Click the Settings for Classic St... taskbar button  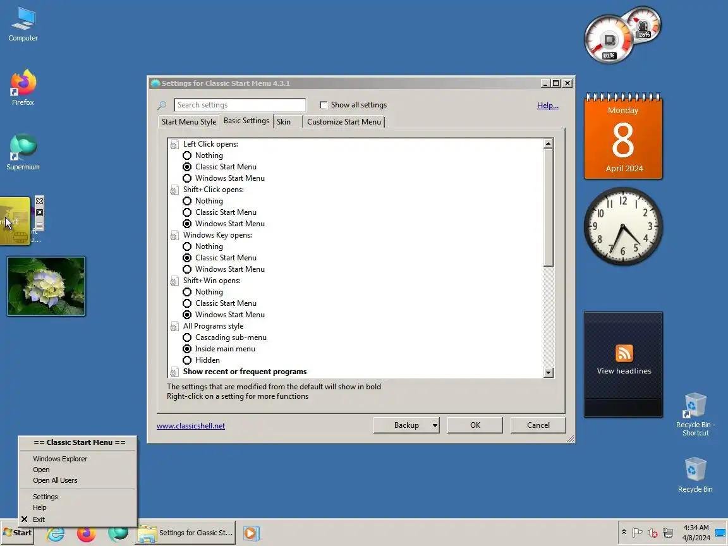pyautogui.click(x=185, y=533)
